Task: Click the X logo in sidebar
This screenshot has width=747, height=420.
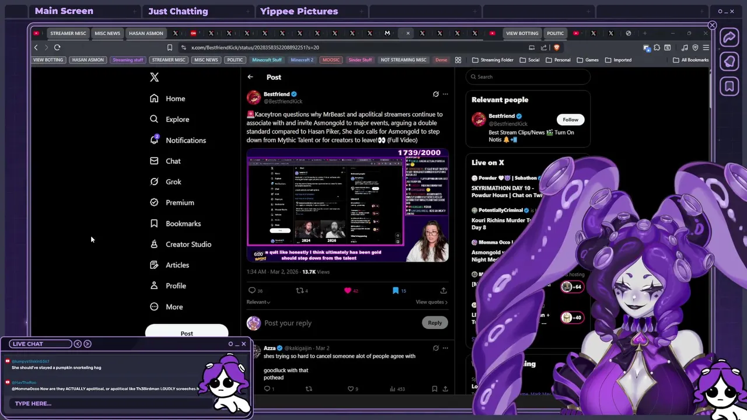Action: click(154, 77)
